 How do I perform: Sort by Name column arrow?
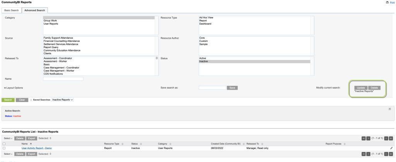click(x=31, y=144)
